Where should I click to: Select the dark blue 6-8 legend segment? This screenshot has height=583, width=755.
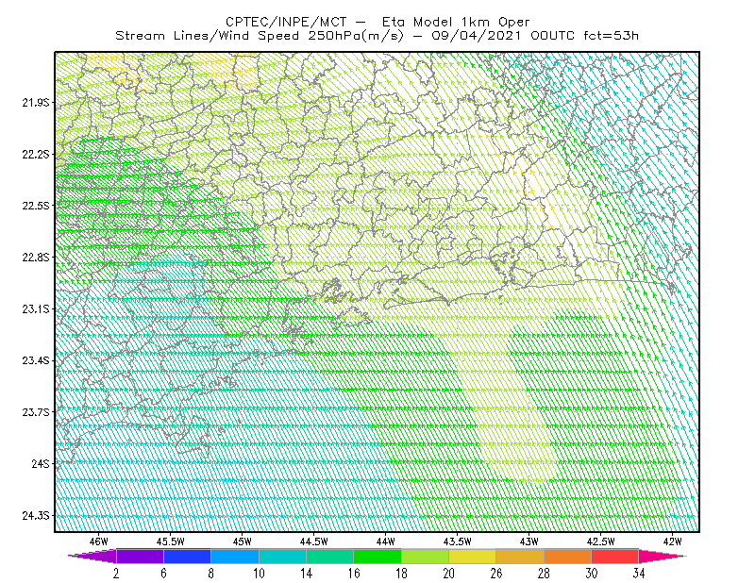187,556
